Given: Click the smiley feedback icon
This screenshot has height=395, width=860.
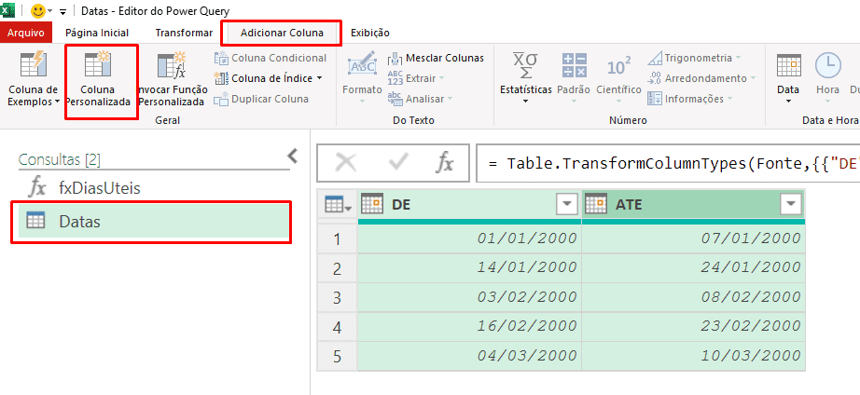Looking at the screenshot, I should 38,11.
